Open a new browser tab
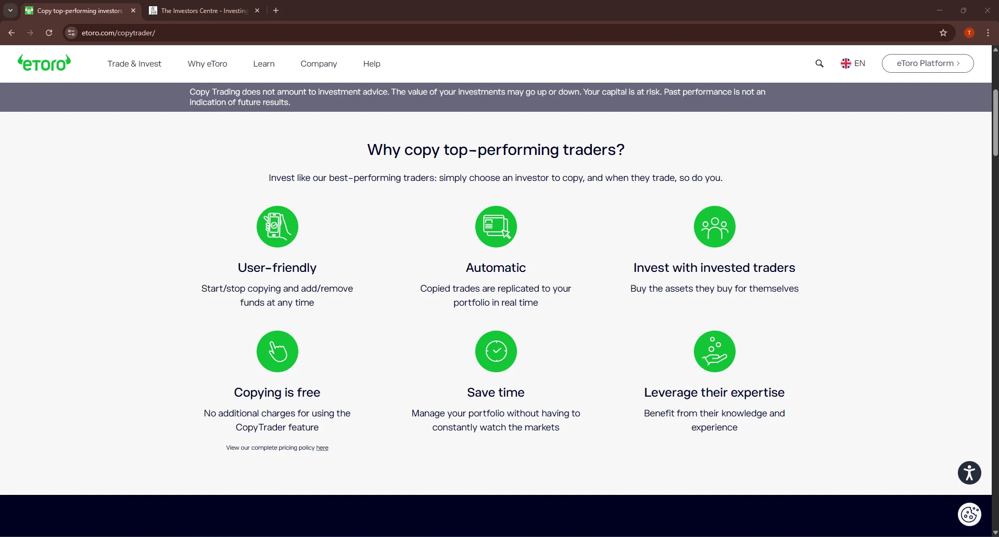This screenshot has width=999, height=537. click(x=276, y=10)
